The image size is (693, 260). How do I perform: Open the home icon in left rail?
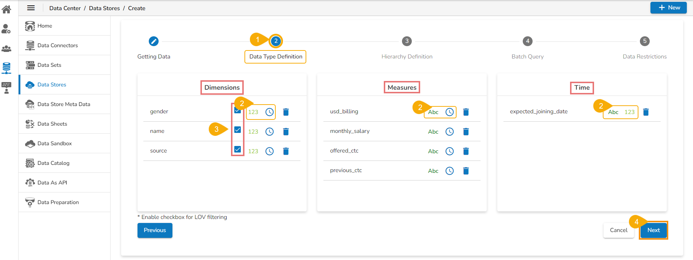click(x=7, y=9)
